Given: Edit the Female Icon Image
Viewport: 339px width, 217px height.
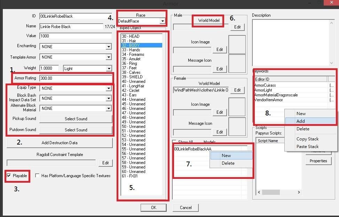Looking at the screenshot, I should point(220,112).
